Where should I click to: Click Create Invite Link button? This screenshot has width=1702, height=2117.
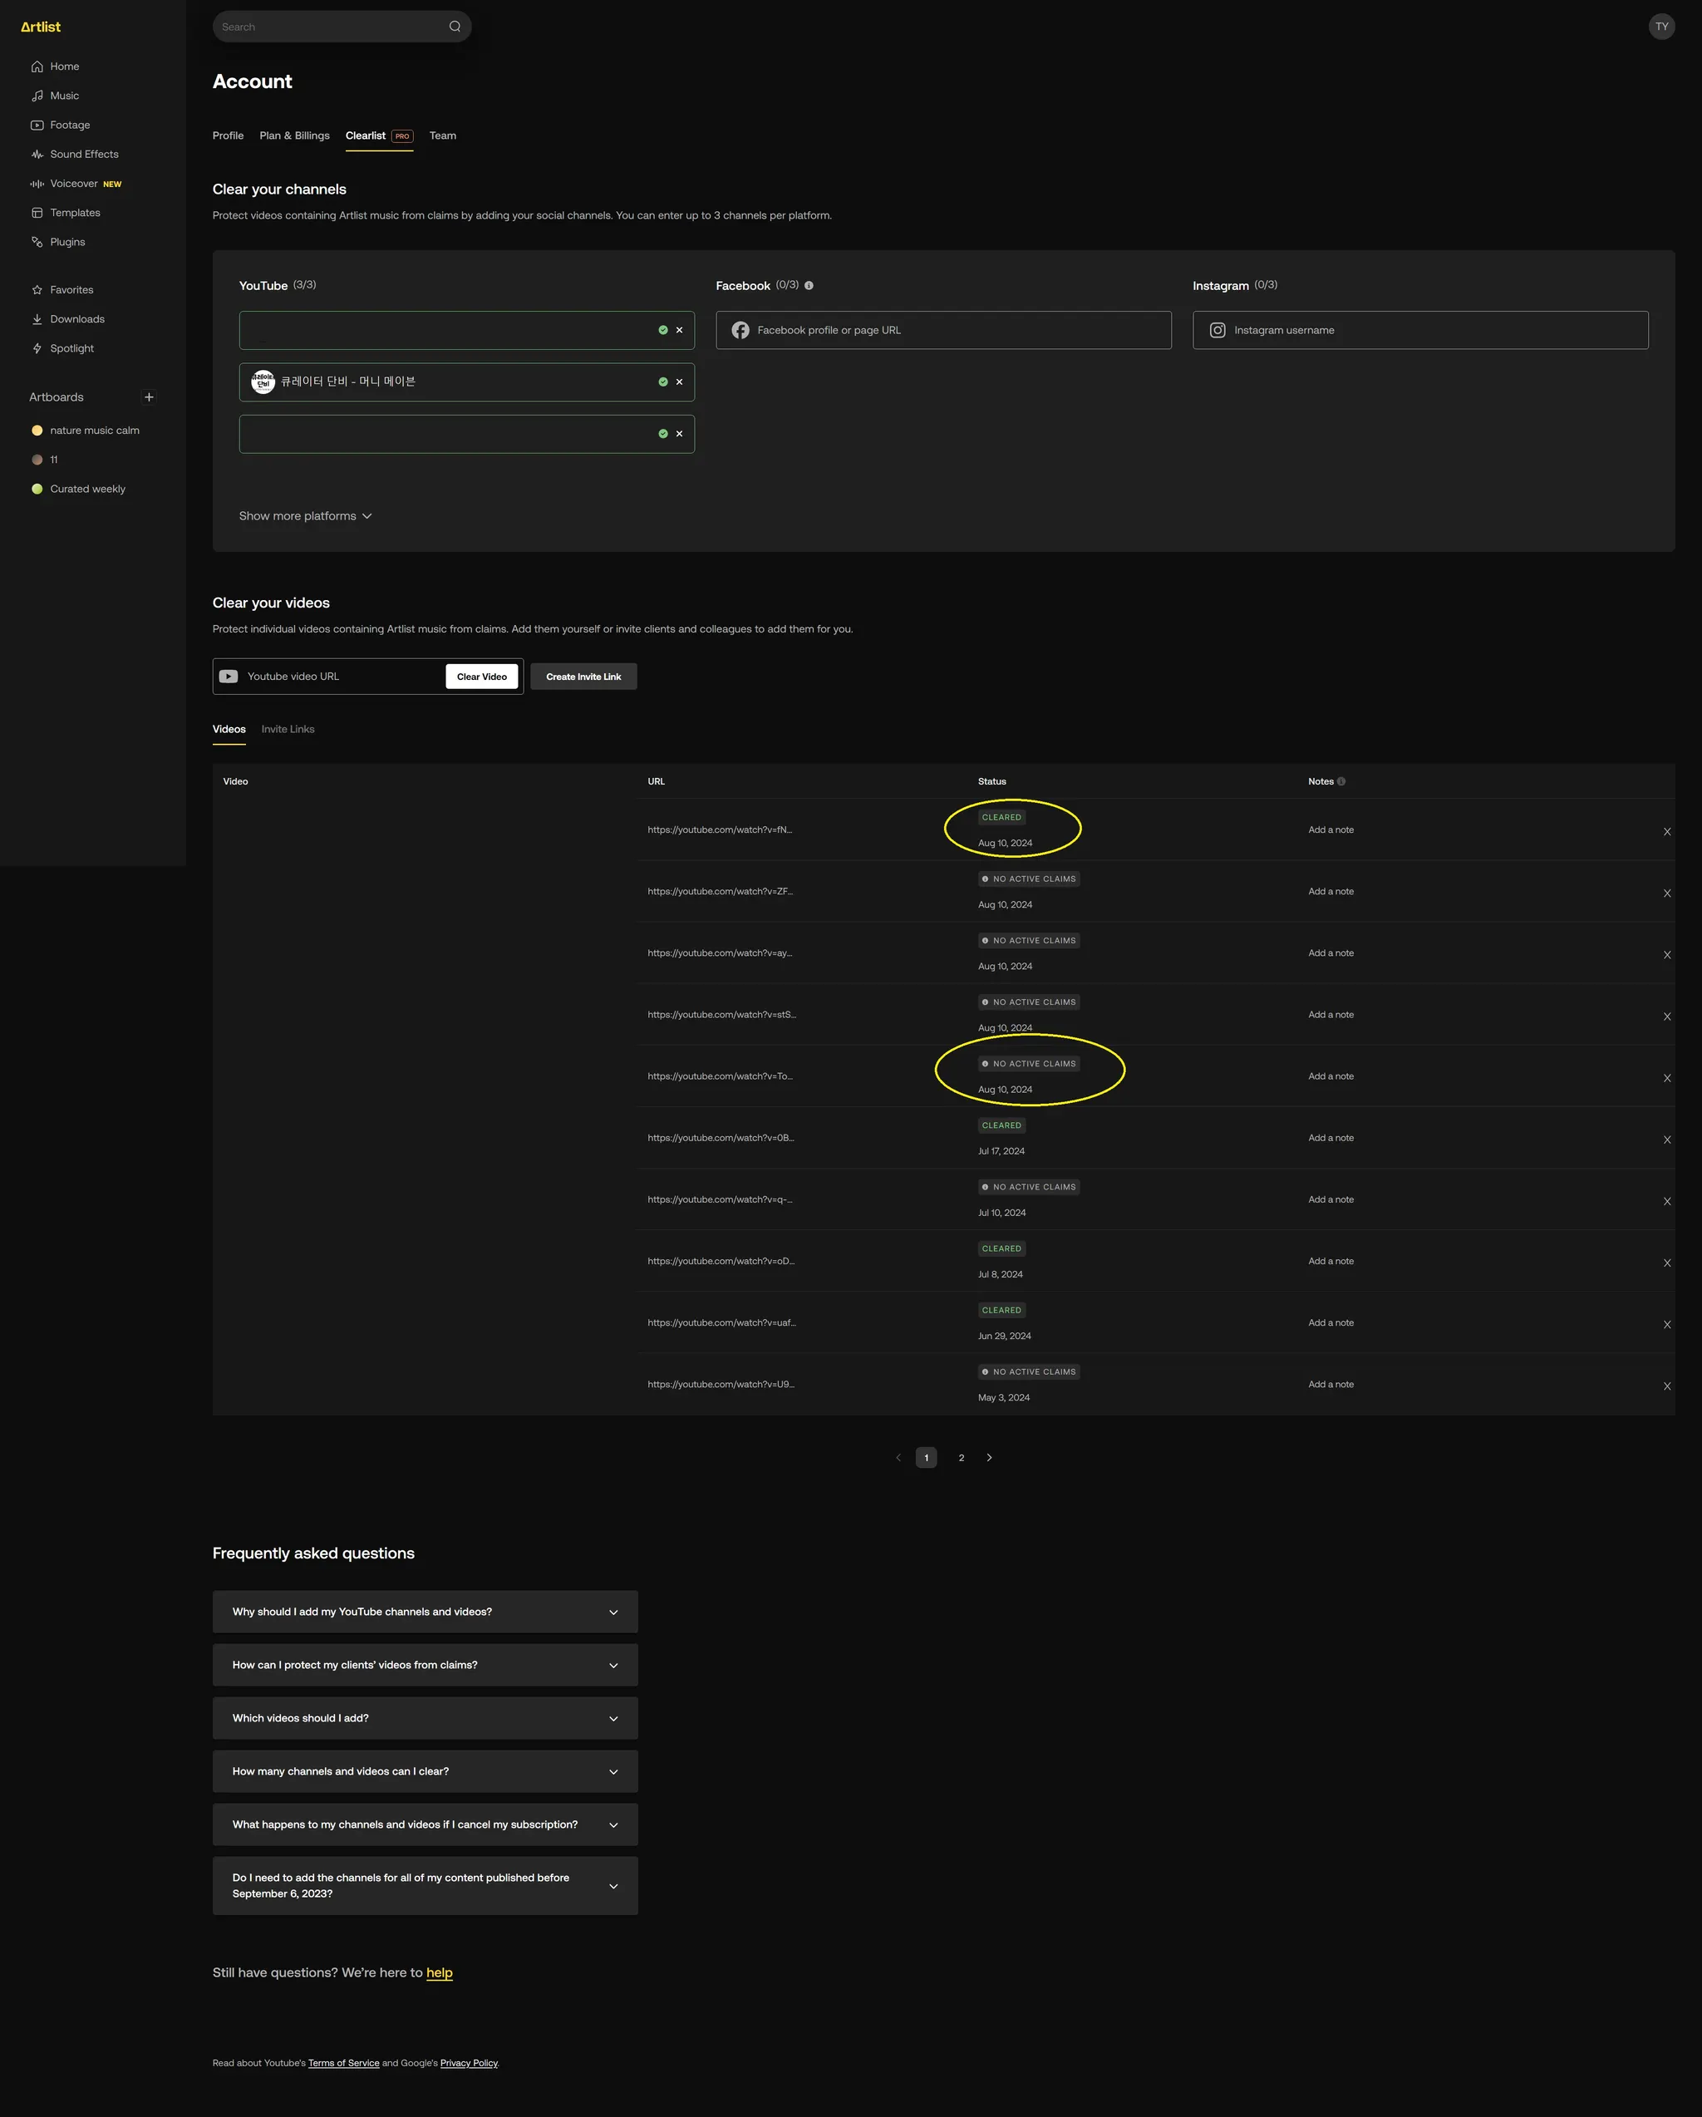pos(583,677)
